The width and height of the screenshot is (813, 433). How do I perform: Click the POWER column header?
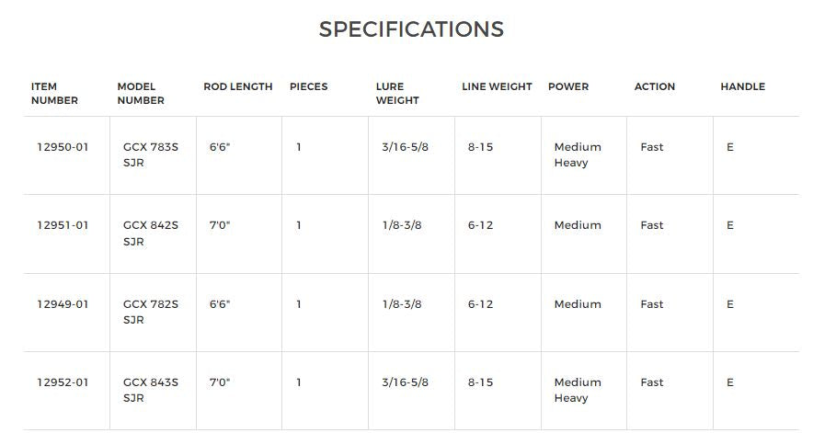tap(568, 86)
